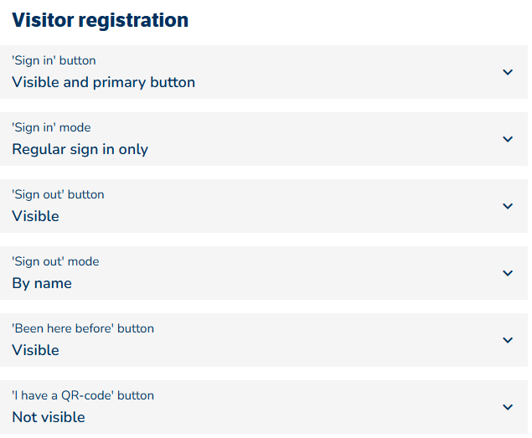Click the "'Sign out' mode" field label
Screen dimensions: 532x438
(x=55, y=261)
